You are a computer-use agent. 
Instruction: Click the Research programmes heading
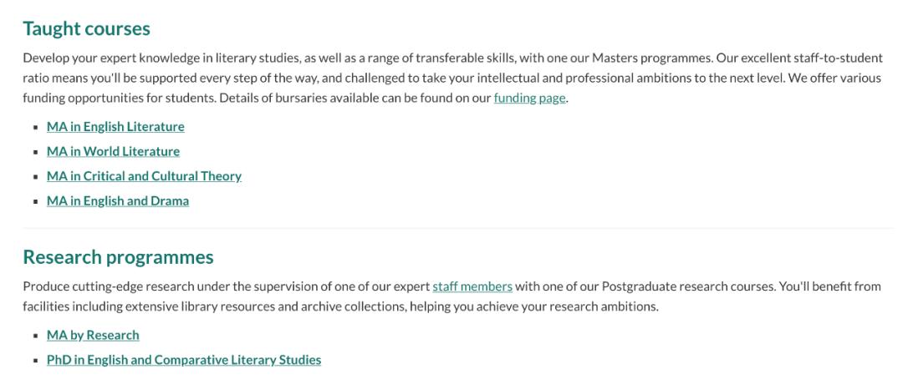[x=118, y=257]
